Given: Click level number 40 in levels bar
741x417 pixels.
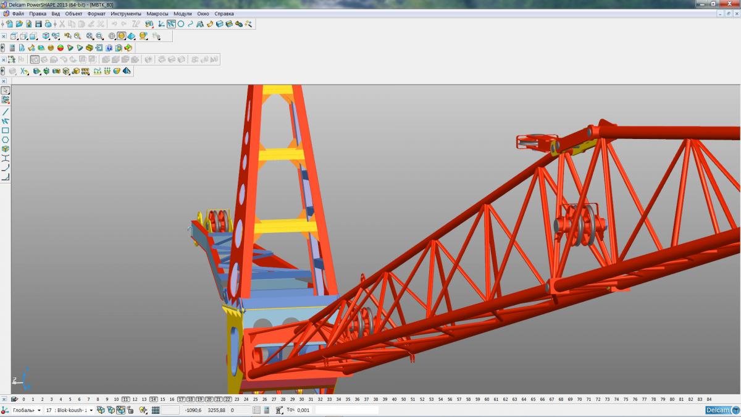Looking at the screenshot, I should pyautogui.click(x=394, y=399).
